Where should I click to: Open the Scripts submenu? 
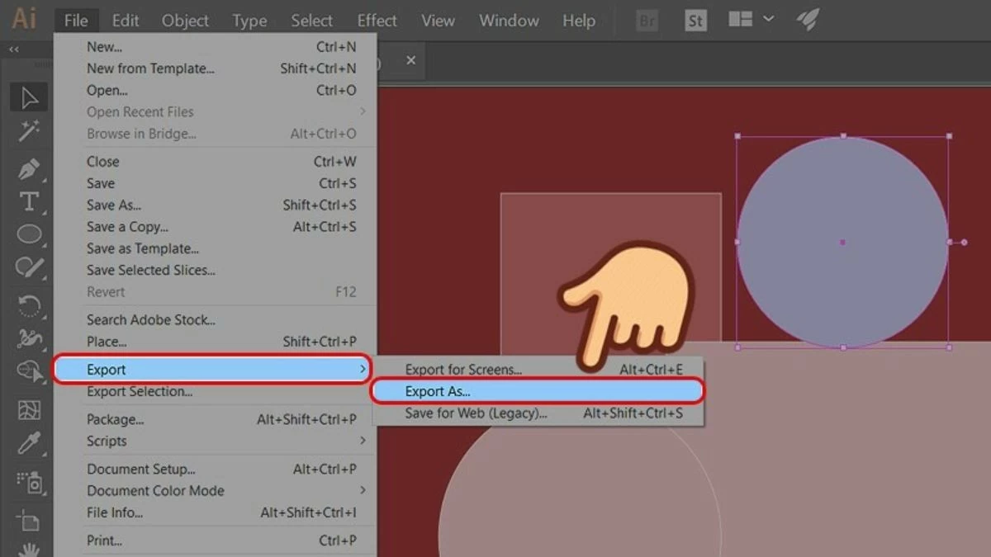(x=107, y=441)
